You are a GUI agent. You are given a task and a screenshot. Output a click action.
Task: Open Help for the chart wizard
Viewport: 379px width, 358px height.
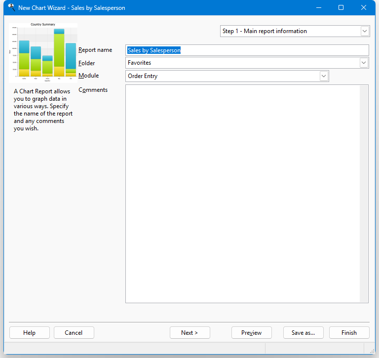coord(29,333)
